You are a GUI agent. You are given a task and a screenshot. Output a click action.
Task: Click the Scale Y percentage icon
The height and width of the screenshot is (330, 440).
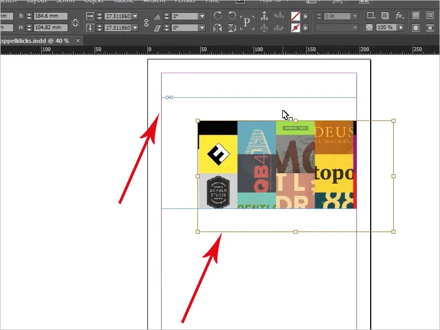click(90, 28)
